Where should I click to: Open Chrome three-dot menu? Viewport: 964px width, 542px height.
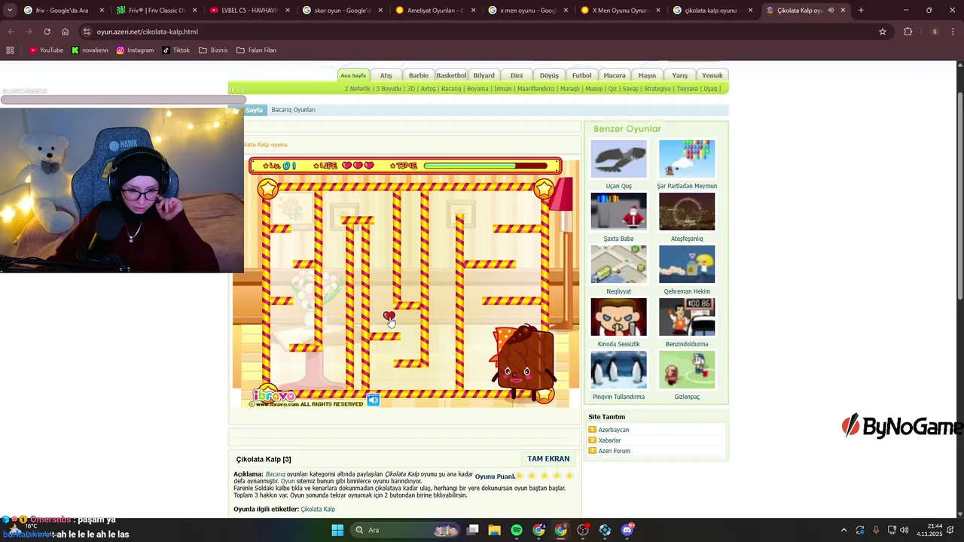[x=953, y=32]
